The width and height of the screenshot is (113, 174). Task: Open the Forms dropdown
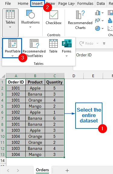click(66, 48)
